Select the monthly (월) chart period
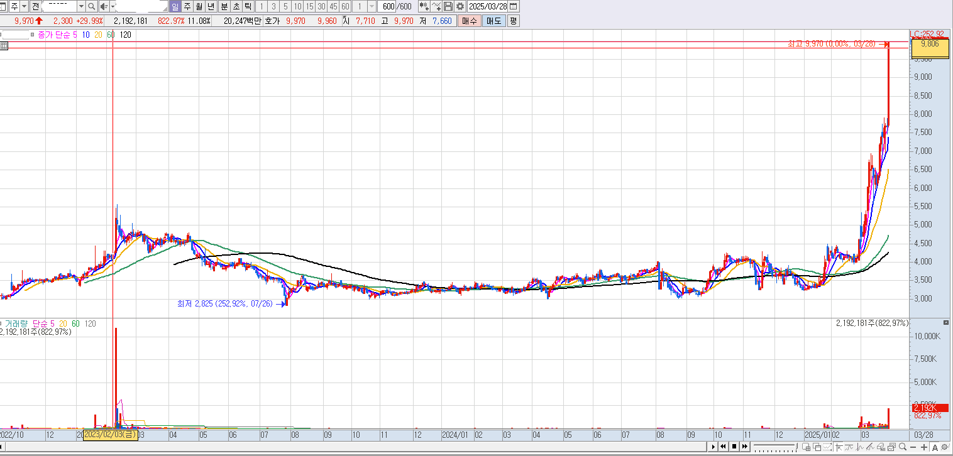Screen dimensions: 953x456 (199, 6)
